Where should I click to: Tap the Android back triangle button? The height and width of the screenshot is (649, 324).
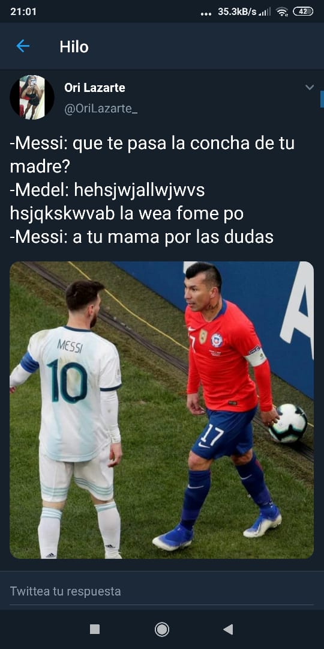coord(228,629)
